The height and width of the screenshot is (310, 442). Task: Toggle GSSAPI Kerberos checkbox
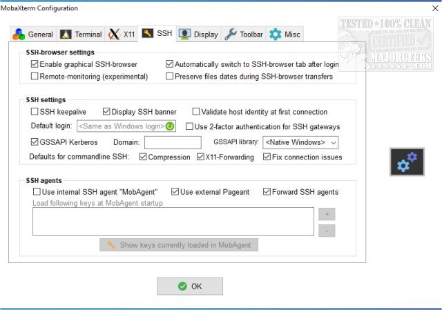pos(35,142)
